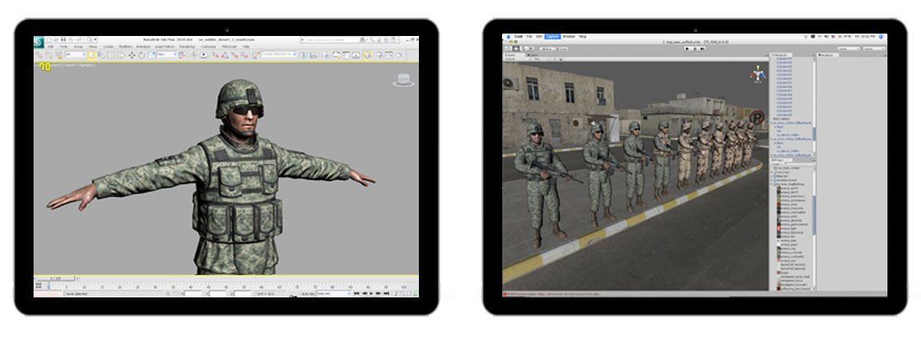The height and width of the screenshot is (339, 921).
Task: Click the ViewCube in the 3ds Max viewport
Action: [403, 80]
